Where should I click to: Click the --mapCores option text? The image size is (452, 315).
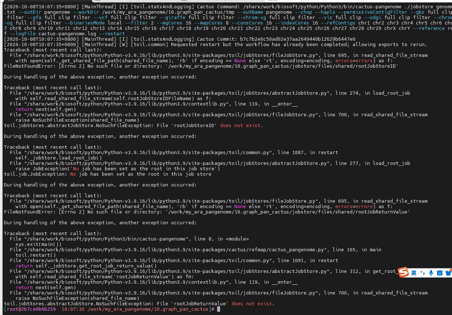coord(209,23)
